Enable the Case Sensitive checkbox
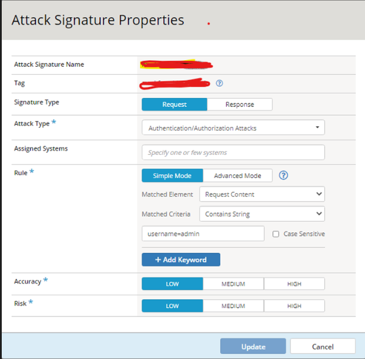Viewport: 365px width, 359px height. tap(276, 234)
